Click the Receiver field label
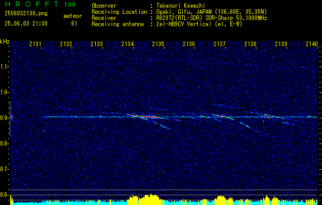The image size is (322, 205). click(x=104, y=18)
